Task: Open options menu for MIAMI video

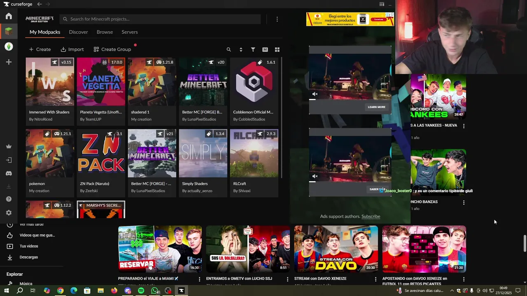Action: click(x=200, y=279)
